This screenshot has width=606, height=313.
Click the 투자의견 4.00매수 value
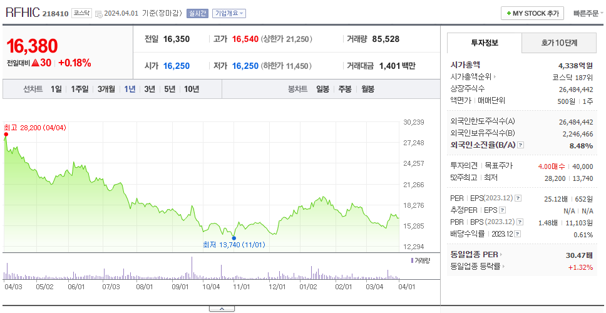pyautogui.click(x=552, y=167)
